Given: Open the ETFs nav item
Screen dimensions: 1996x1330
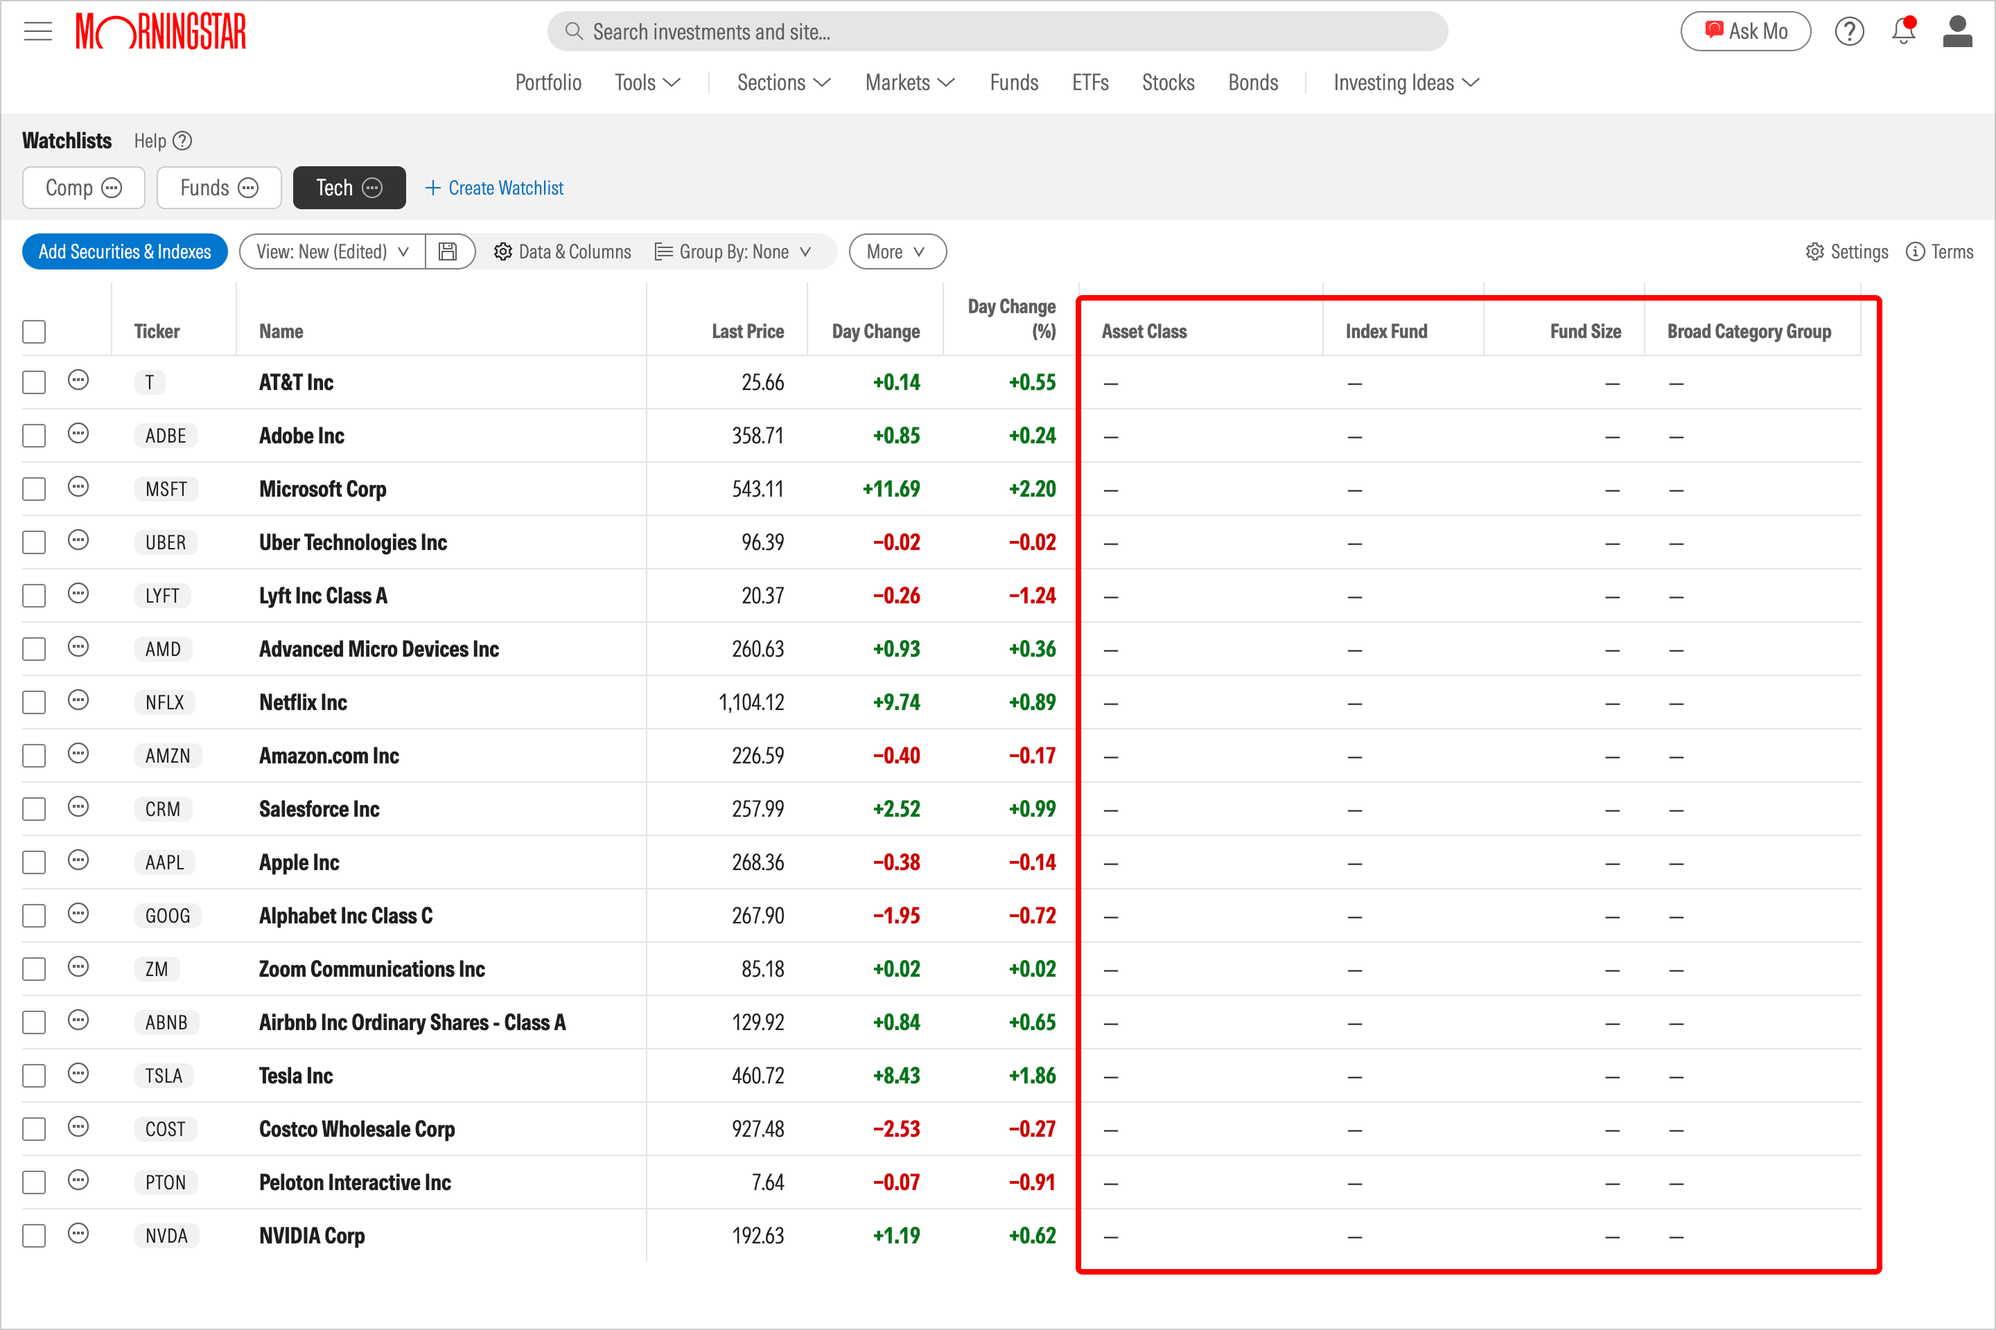Looking at the screenshot, I should [1090, 82].
